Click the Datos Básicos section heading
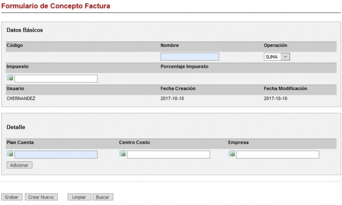The width and height of the screenshot is (342, 205). tap(25, 30)
